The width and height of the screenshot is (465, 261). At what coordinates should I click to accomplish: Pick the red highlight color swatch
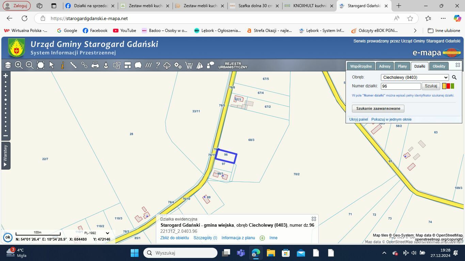448,86
